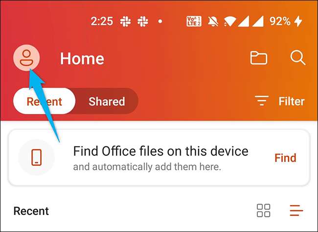Open 'Find Office files on this device' card
The height and width of the screenshot is (232, 318).
point(159,157)
